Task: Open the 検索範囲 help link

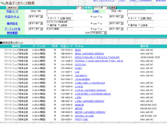Action: click(x=12, y=33)
